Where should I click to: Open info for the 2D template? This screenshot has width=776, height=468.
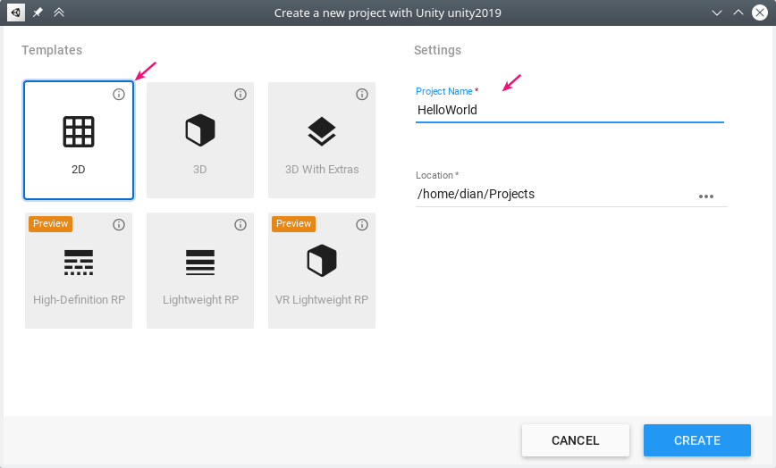(x=119, y=95)
